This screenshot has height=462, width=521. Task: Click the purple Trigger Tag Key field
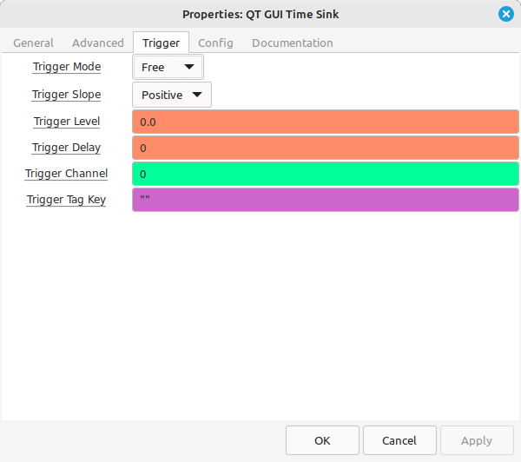pos(326,200)
